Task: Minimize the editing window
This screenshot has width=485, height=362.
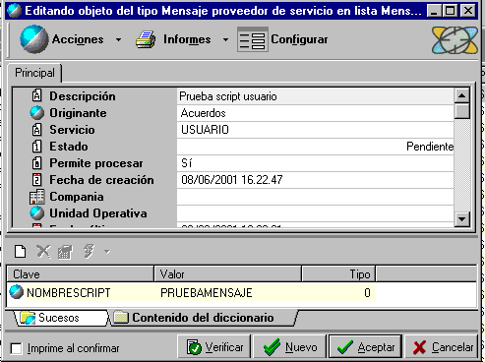Action: coord(434,11)
